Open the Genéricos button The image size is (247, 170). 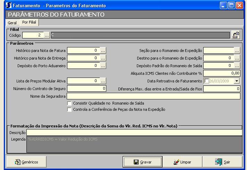tap(26, 162)
